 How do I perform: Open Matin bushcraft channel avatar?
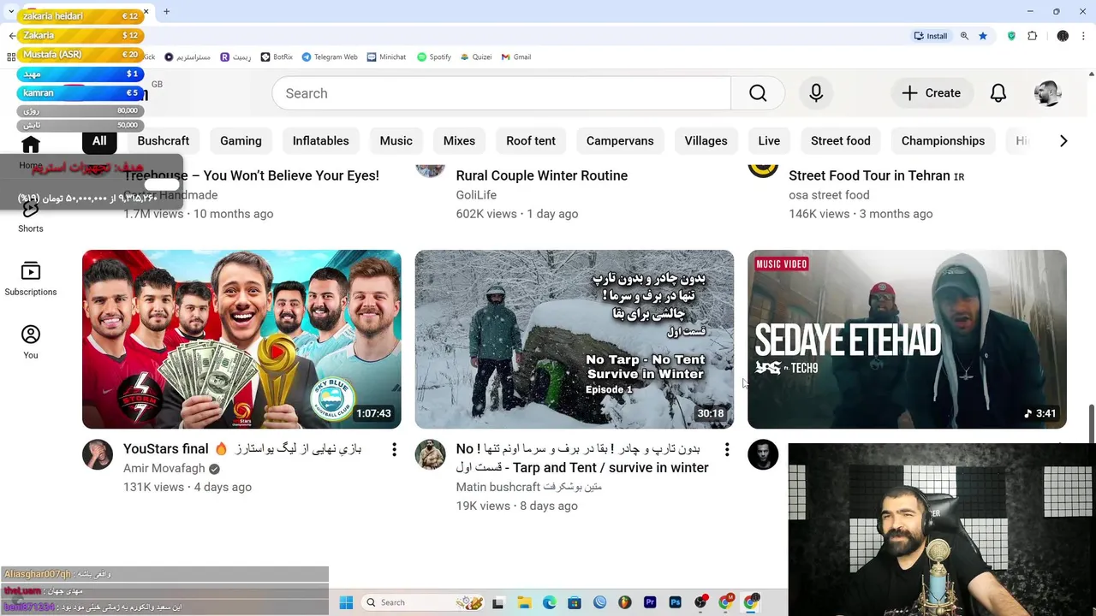[x=431, y=455]
